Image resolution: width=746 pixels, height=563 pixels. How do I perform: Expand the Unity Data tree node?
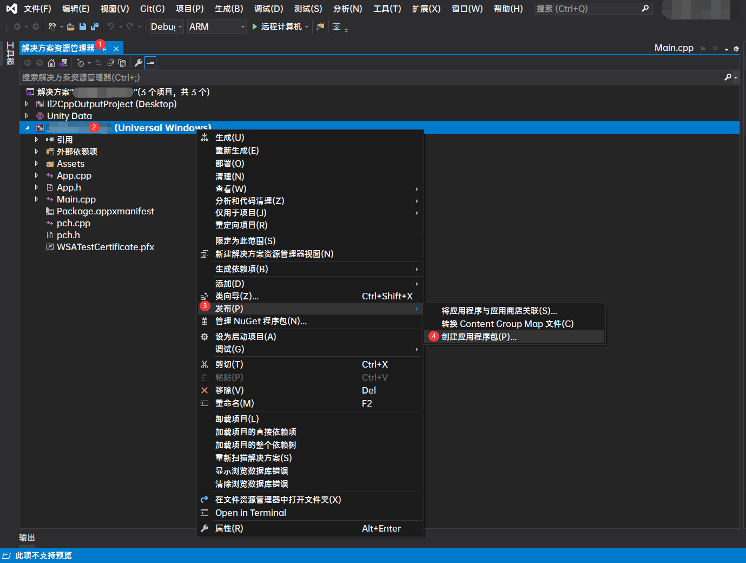(x=27, y=116)
